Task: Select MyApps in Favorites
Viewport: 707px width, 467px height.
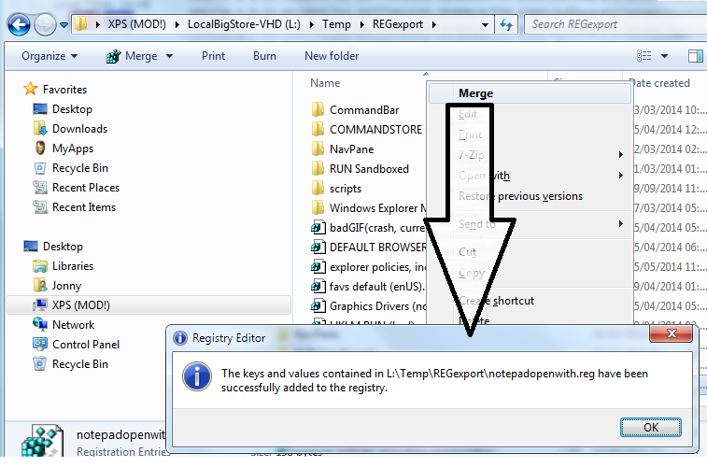Action: [x=64, y=149]
